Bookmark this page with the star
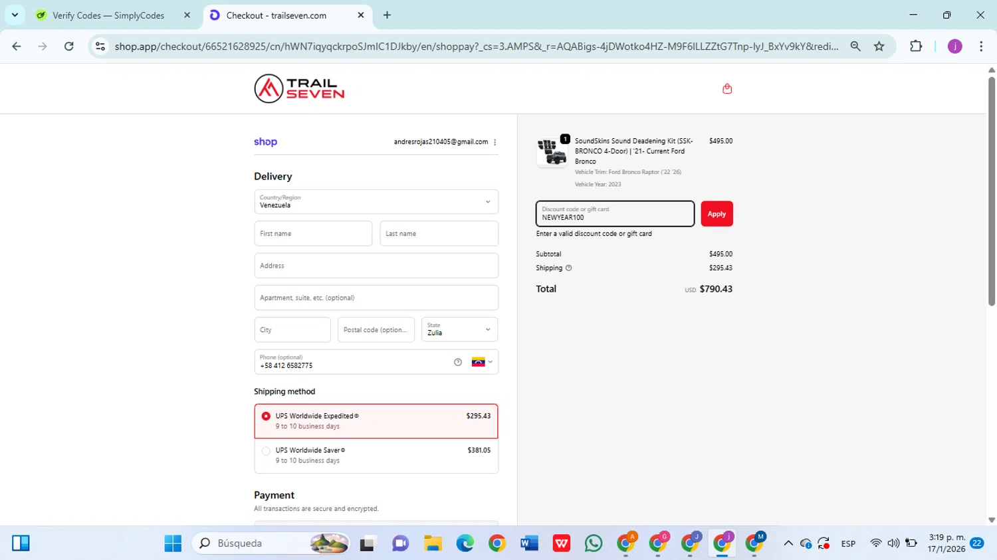Image resolution: width=997 pixels, height=560 pixels. pyautogui.click(x=879, y=46)
